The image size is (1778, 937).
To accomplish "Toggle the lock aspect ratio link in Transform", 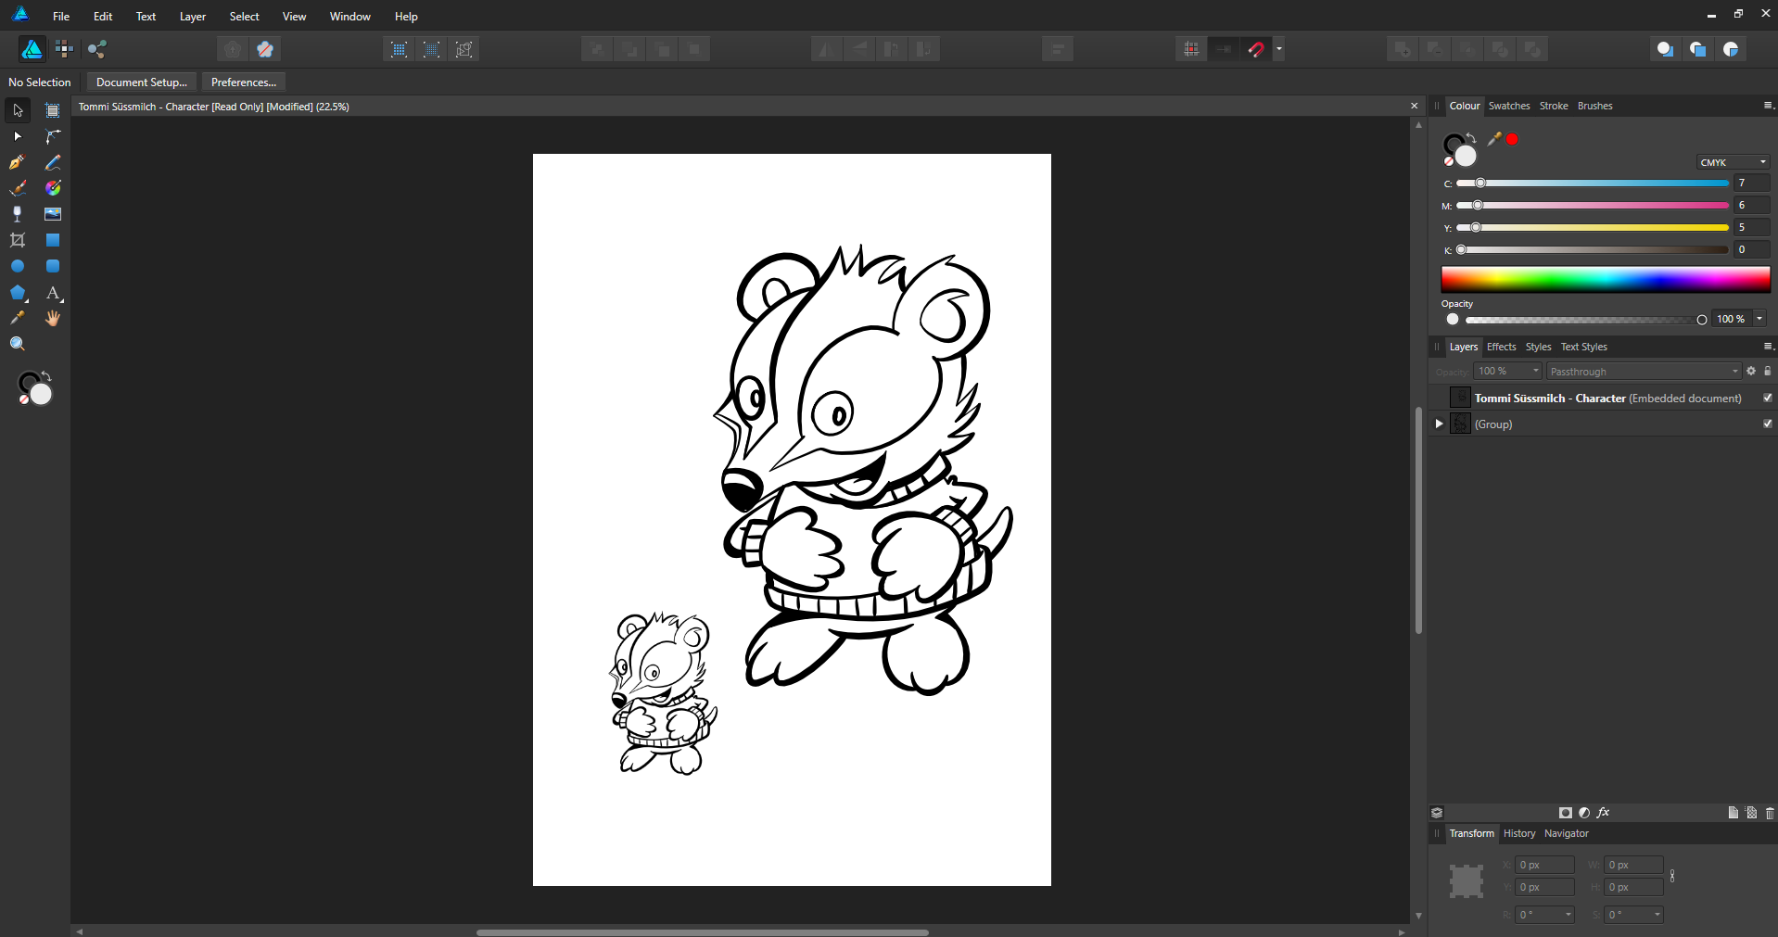I will (1672, 876).
